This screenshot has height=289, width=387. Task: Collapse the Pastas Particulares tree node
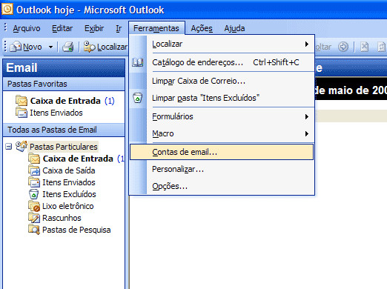(x=9, y=147)
